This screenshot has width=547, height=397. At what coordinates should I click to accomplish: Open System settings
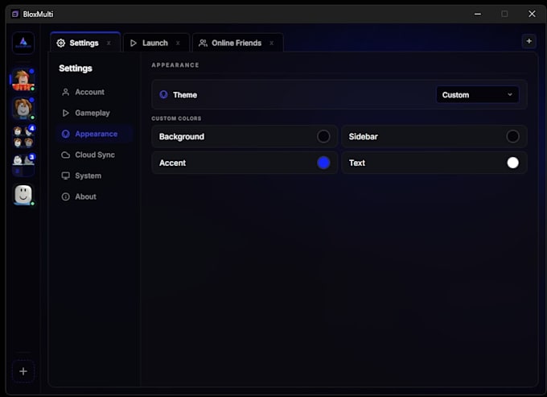click(94, 176)
